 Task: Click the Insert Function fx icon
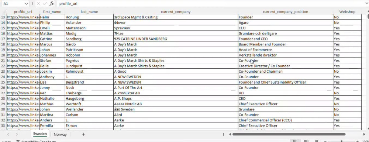coord(52,4)
